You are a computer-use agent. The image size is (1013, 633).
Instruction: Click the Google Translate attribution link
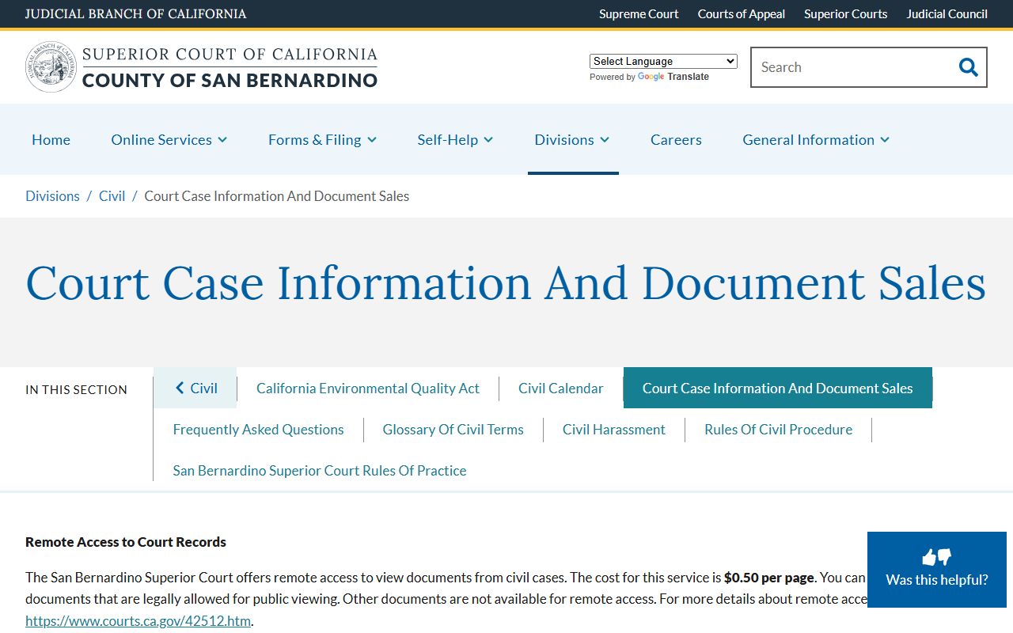673,77
